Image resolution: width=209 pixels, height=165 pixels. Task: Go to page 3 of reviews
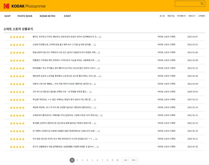82,160
